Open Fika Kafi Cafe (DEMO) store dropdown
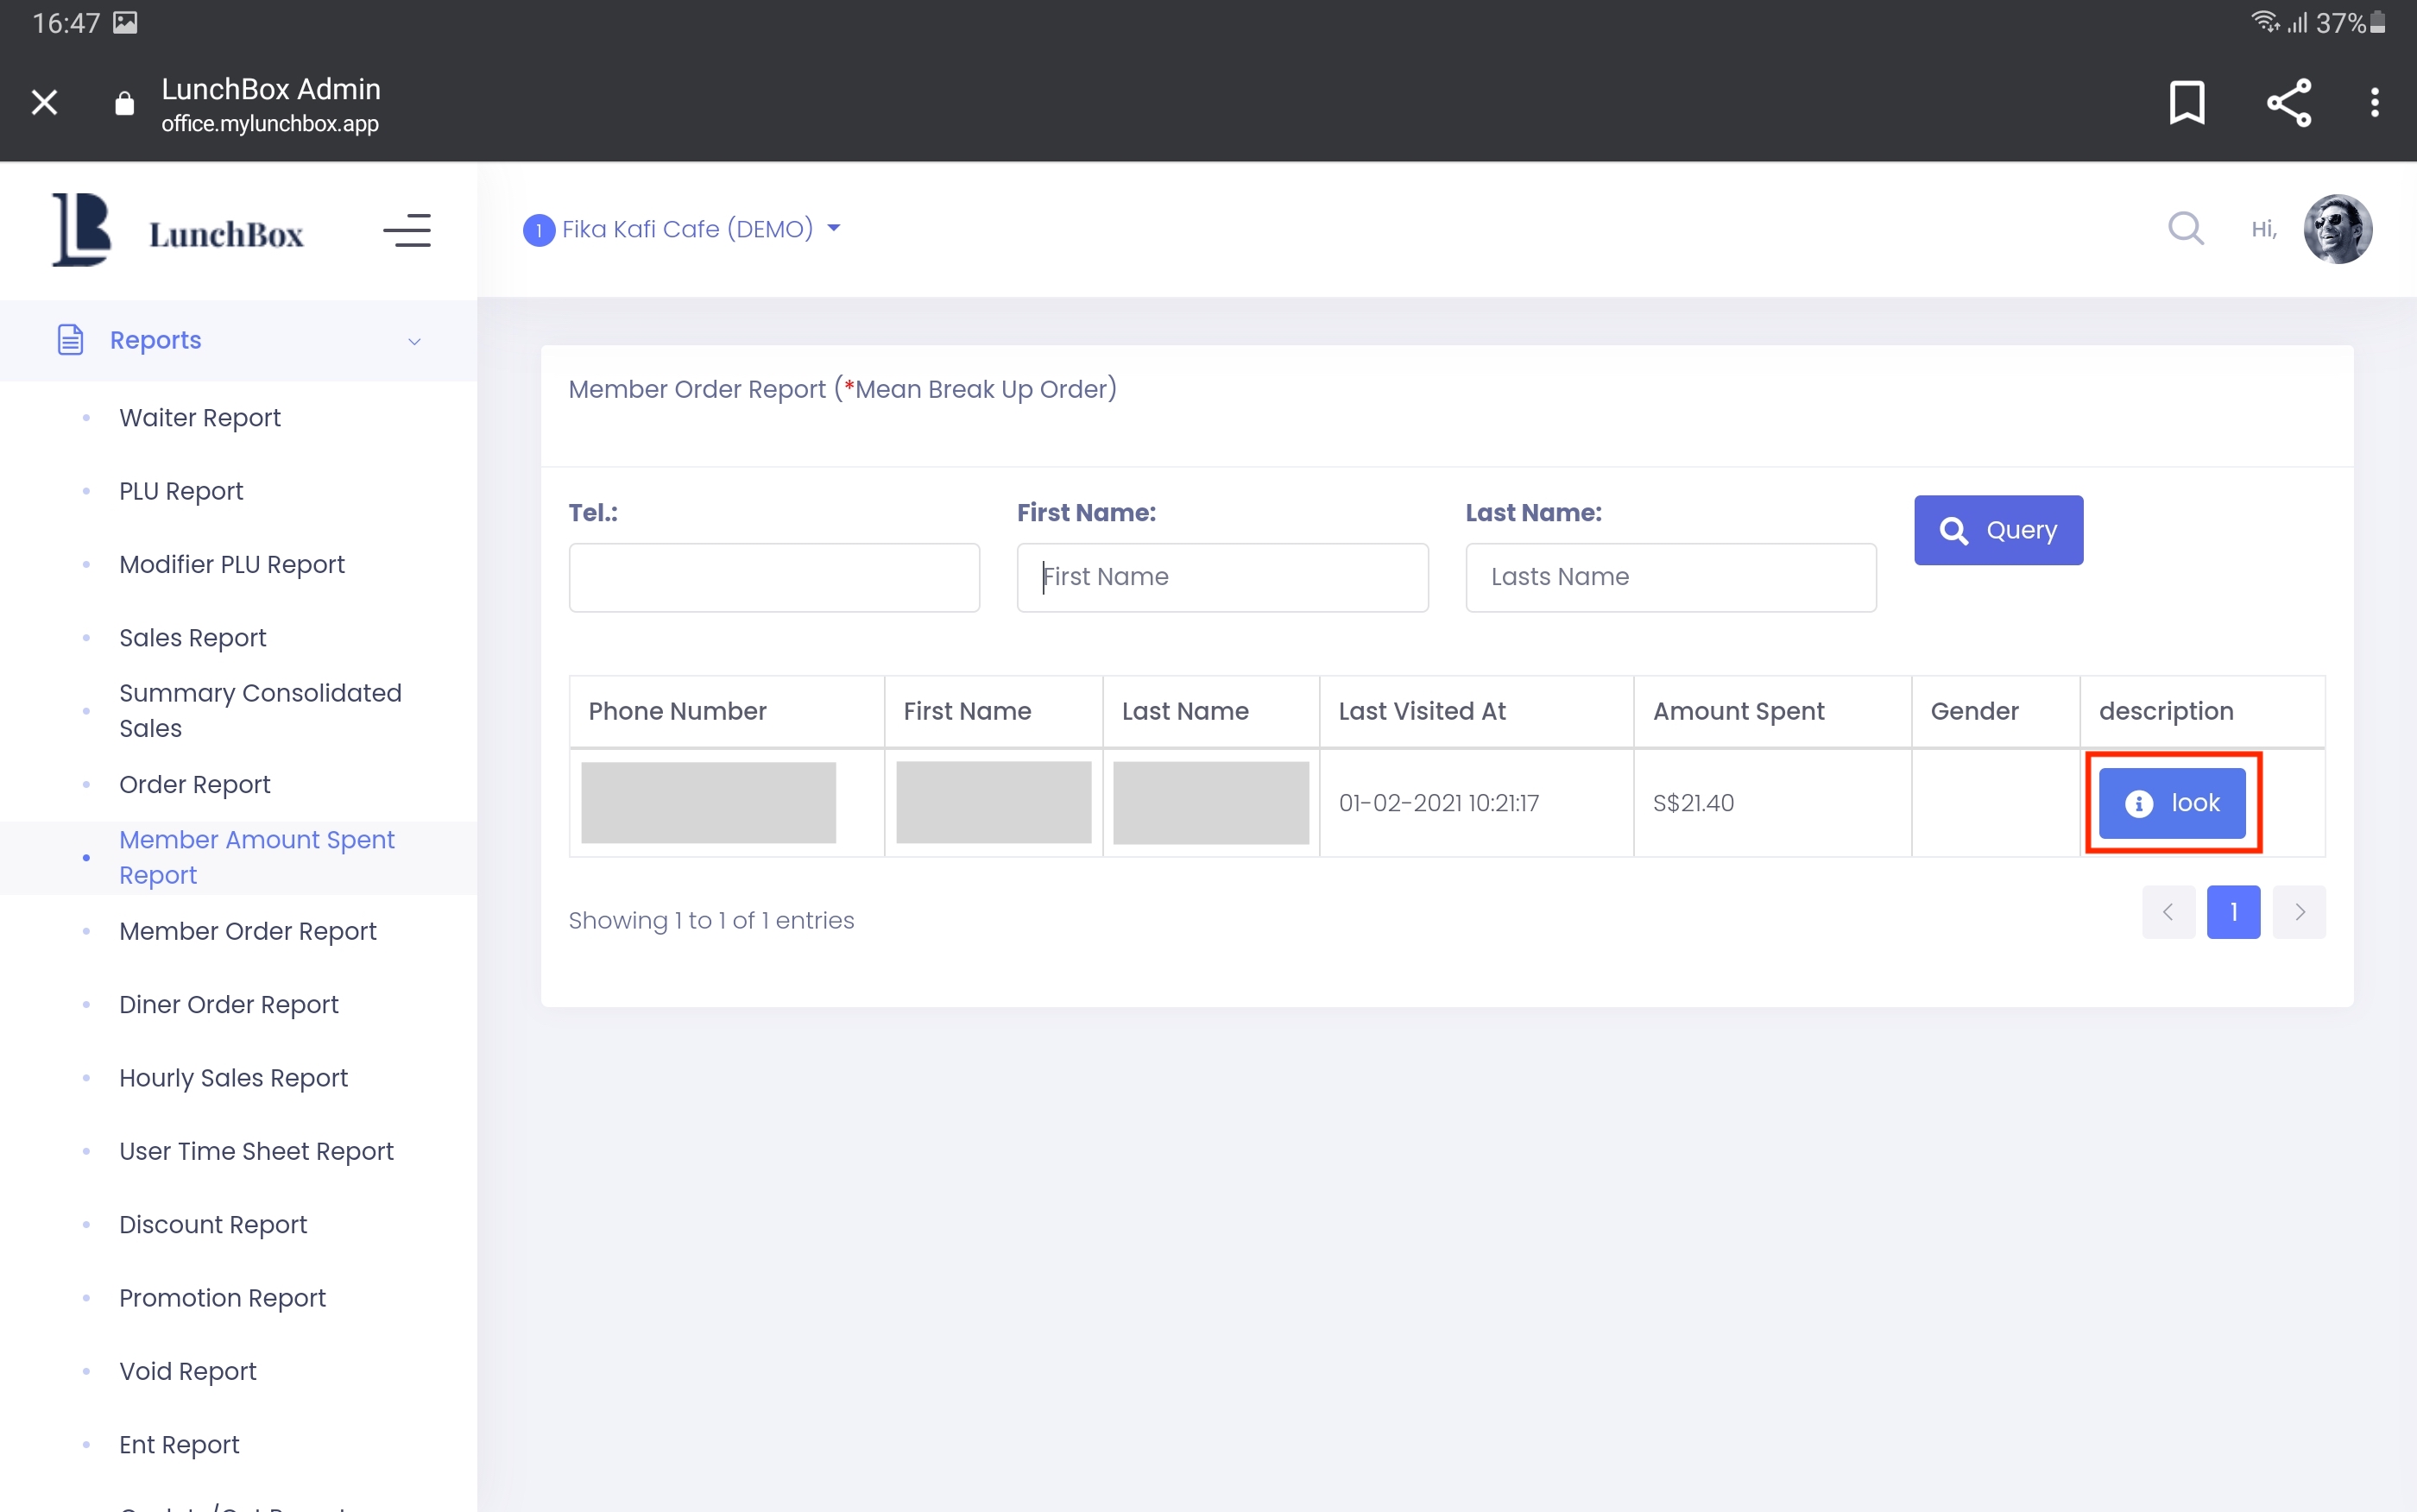Screen dimensions: 2417x1512 click(682, 229)
